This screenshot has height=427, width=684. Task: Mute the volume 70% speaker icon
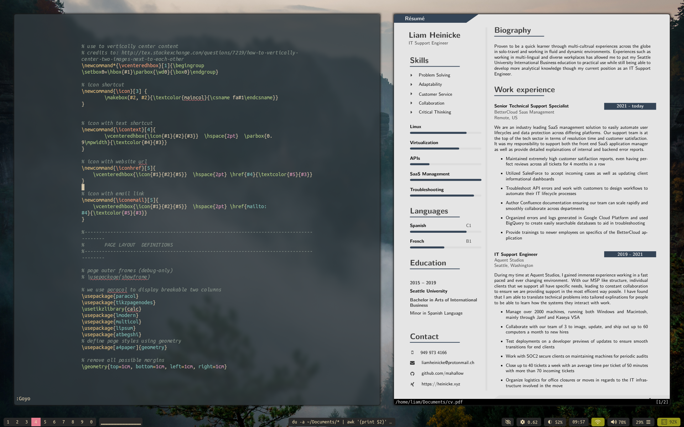(613, 422)
